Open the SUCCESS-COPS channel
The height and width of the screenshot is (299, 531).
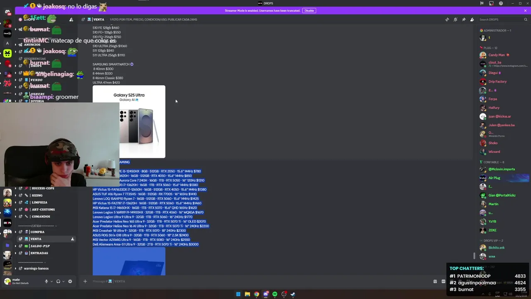click(x=43, y=188)
